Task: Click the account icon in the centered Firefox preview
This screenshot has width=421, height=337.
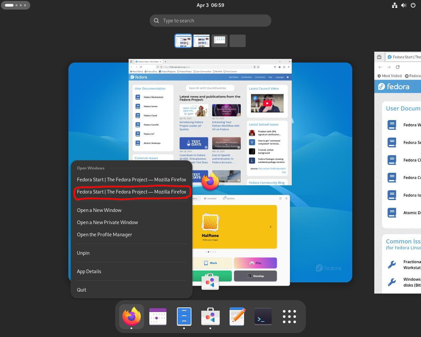Action: pos(280,67)
